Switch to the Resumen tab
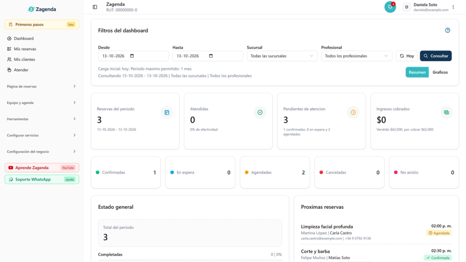466x262 pixels. (x=417, y=72)
